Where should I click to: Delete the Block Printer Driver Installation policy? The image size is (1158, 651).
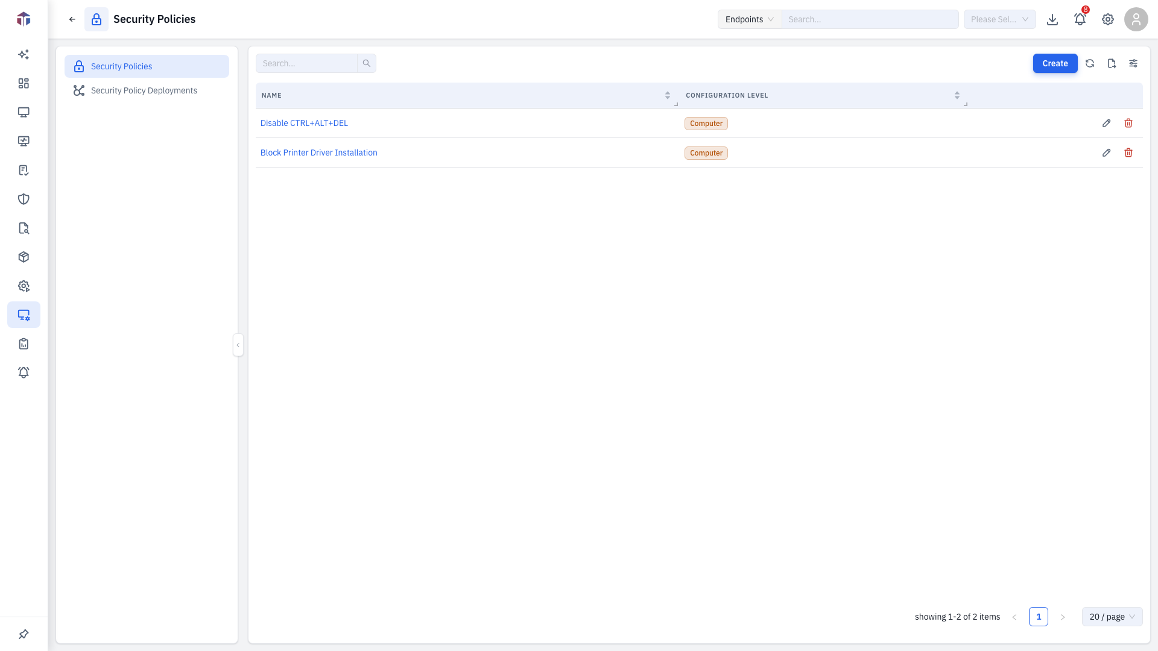tap(1128, 153)
